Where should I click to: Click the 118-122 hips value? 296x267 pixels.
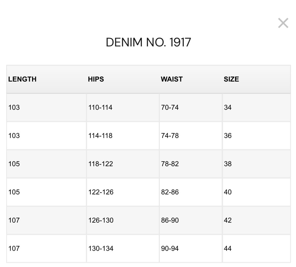[101, 164]
